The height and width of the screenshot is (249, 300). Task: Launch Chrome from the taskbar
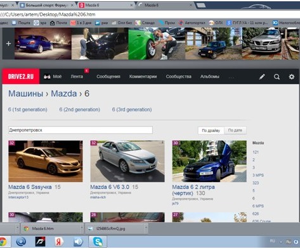pos(3,242)
